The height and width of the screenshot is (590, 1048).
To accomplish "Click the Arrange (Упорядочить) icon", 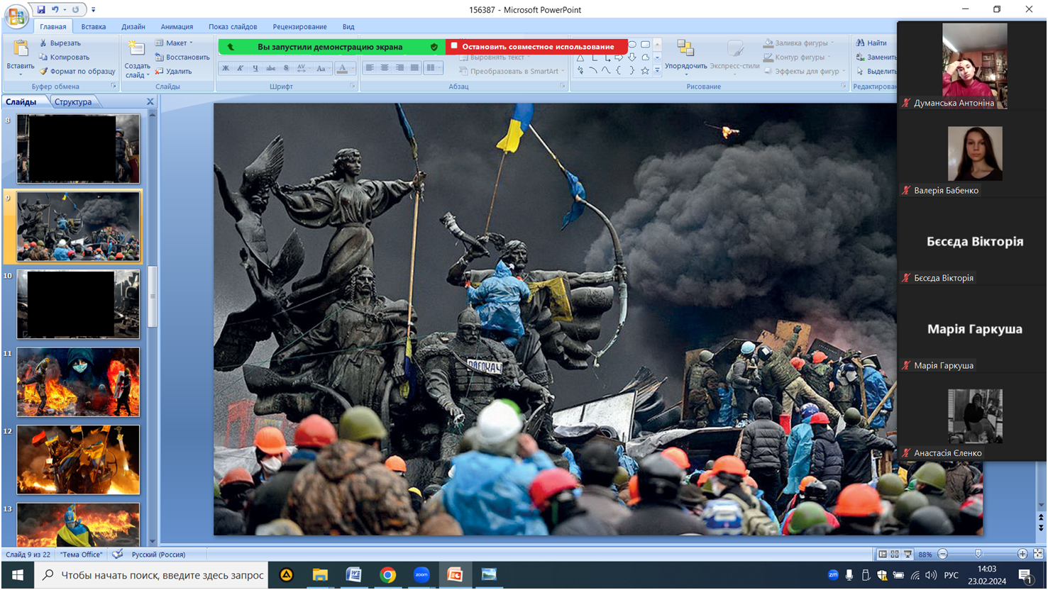I will 685,49.
